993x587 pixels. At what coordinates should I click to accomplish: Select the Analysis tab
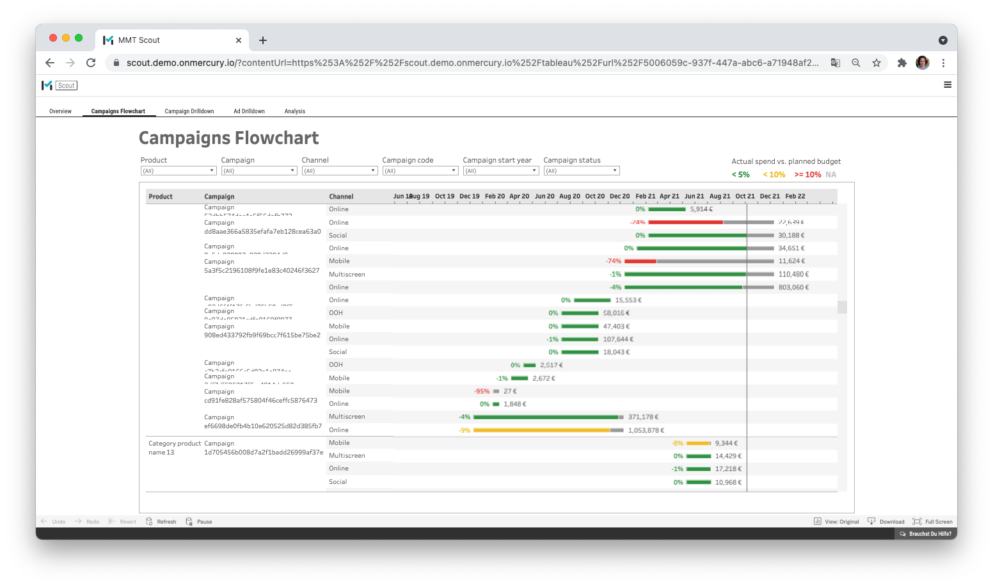pyautogui.click(x=294, y=111)
